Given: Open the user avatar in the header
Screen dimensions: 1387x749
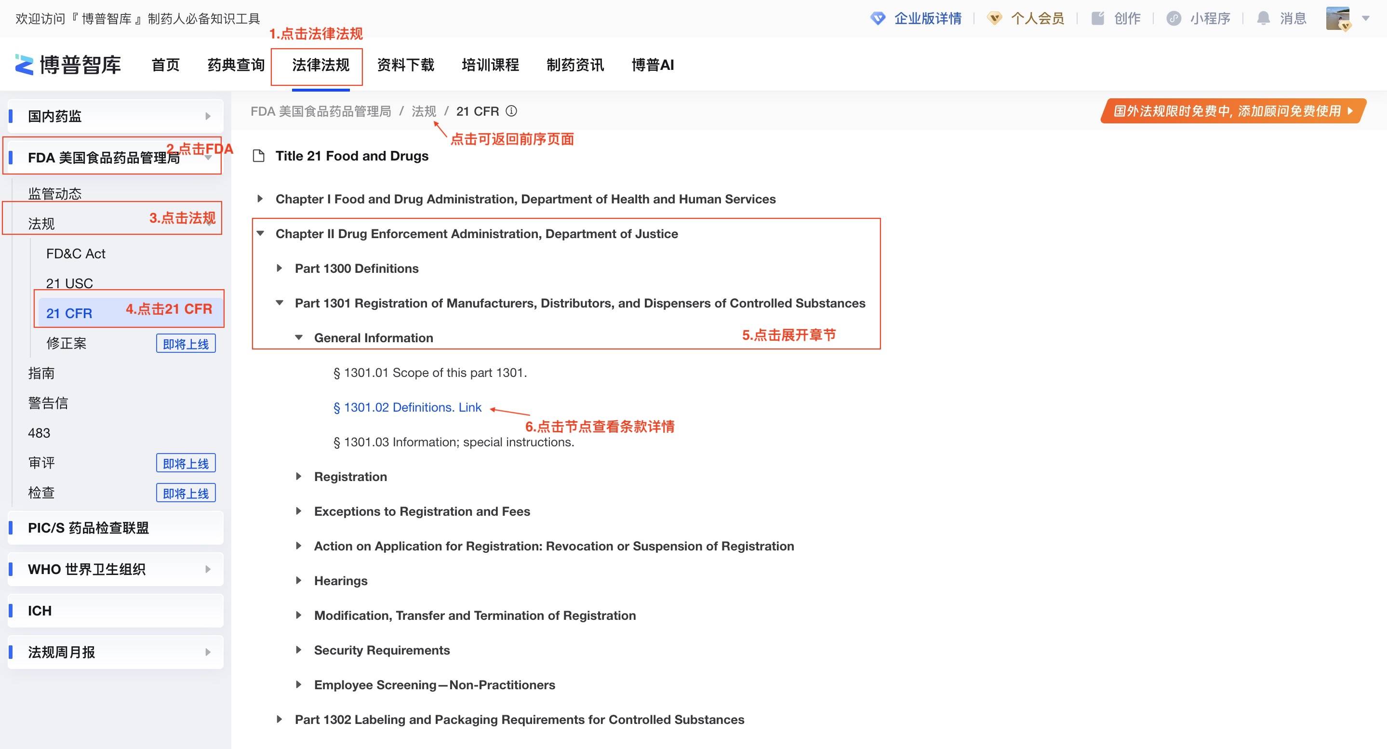Looking at the screenshot, I should click(x=1338, y=19).
